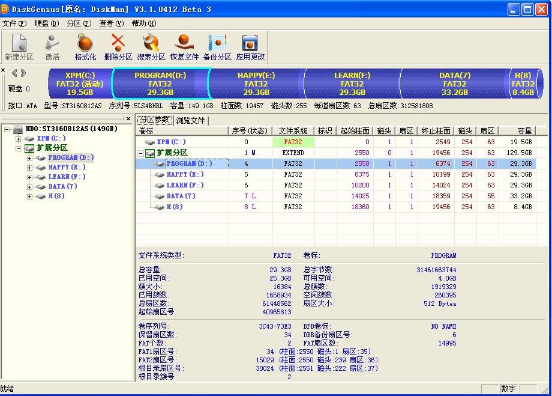Click the 扩展分区 icon in left tree

(29, 148)
